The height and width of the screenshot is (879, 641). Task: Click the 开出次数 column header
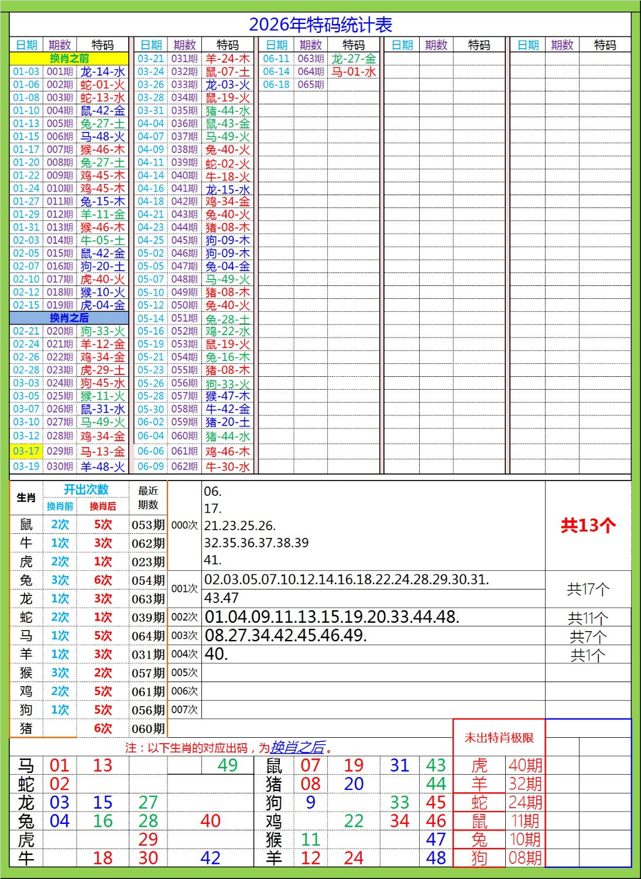tap(86, 489)
